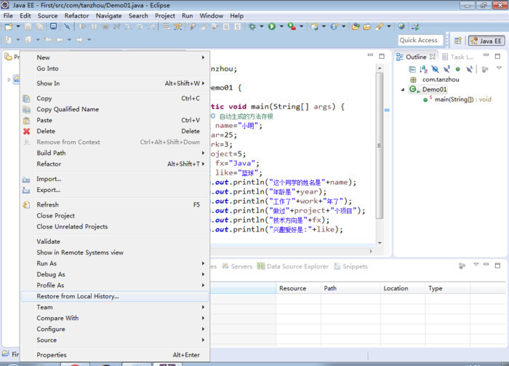Choose Delete in the context menu
Image resolution: width=509 pixels, height=366 pixels.
(115, 131)
